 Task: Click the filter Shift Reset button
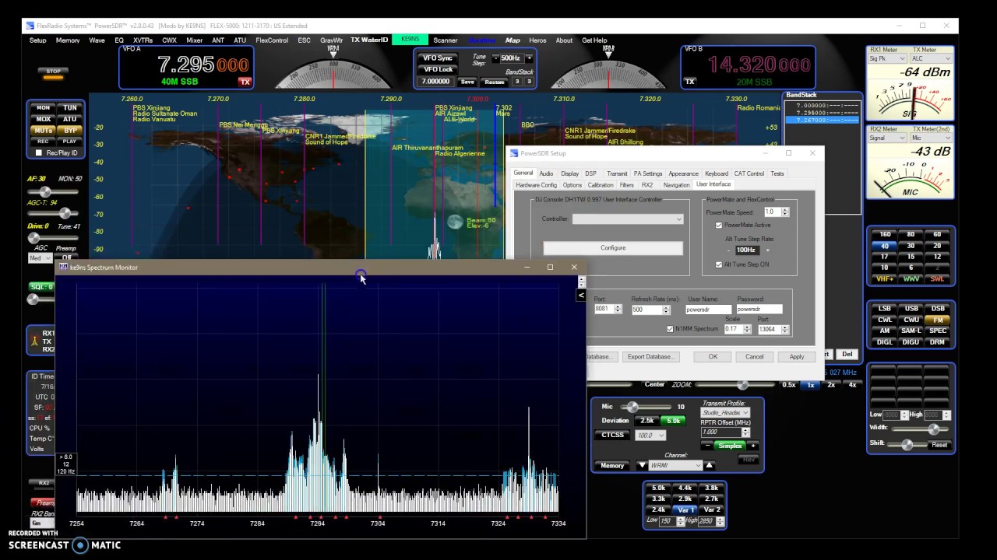tap(939, 445)
